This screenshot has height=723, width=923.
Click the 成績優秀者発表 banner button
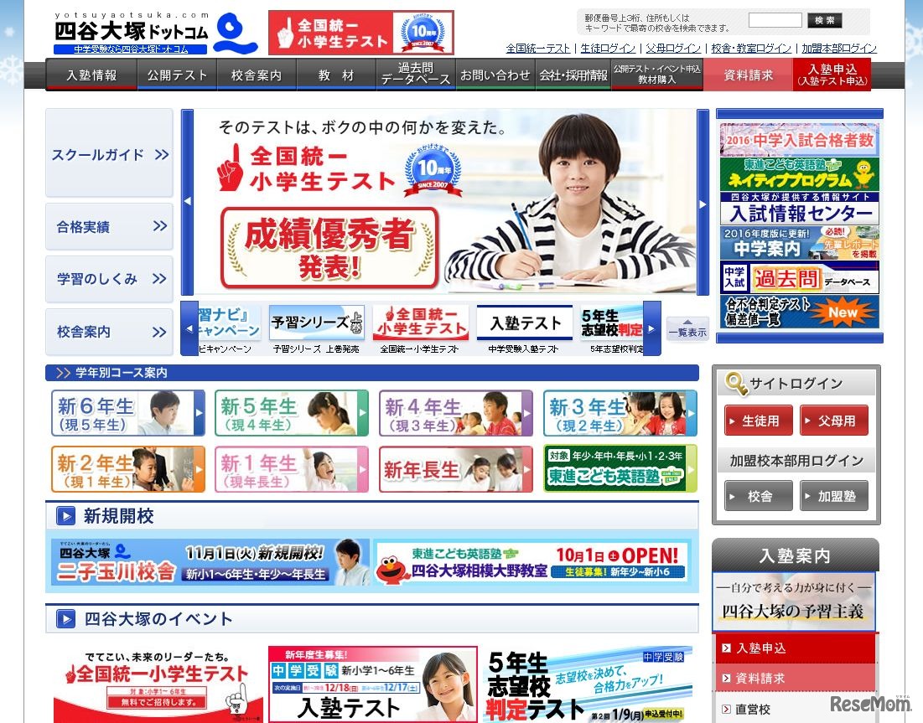pos(329,248)
